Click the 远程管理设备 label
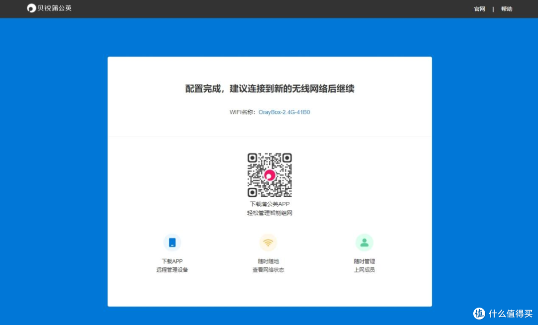538x325 pixels. click(x=172, y=270)
